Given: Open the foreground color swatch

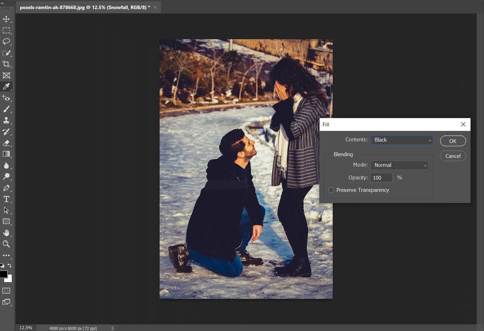Looking at the screenshot, I should tap(5, 274).
